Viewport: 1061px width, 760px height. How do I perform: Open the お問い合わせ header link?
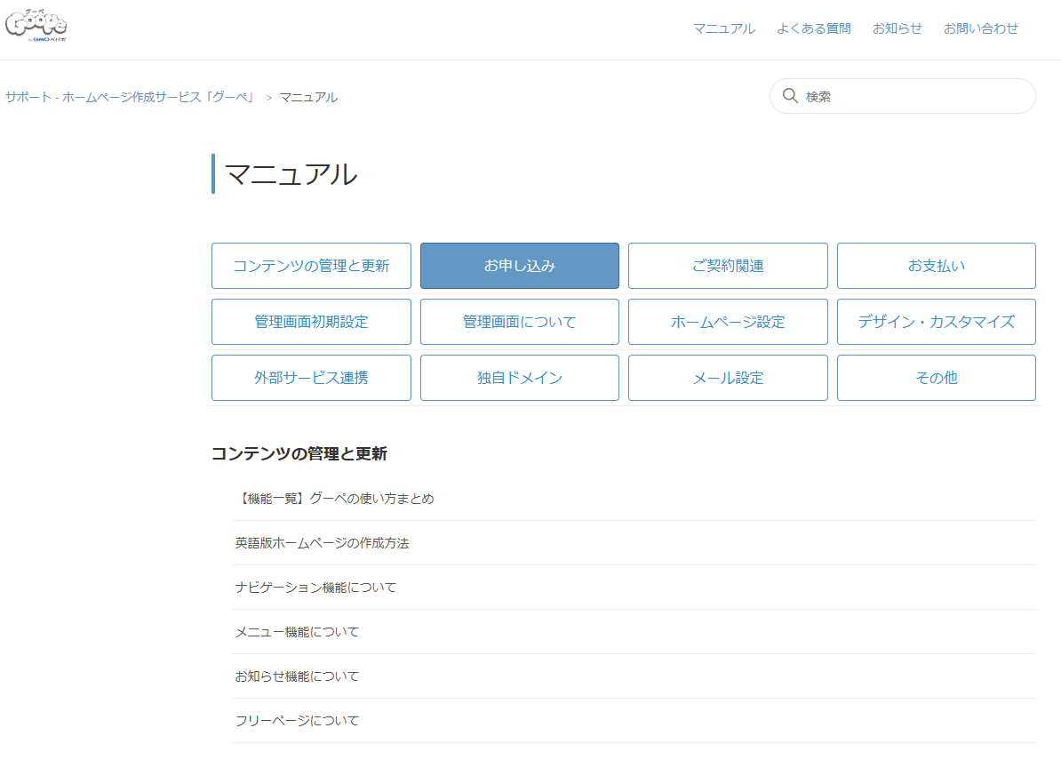[980, 28]
